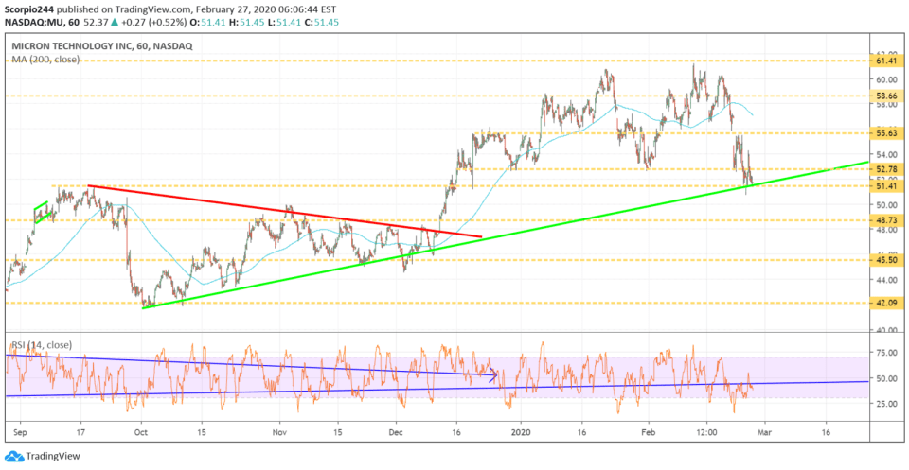The width and height of the screenshot is (909, 470).
Task: Click the "C:51.45" close value in header
Action: click(x=321, y=23)
